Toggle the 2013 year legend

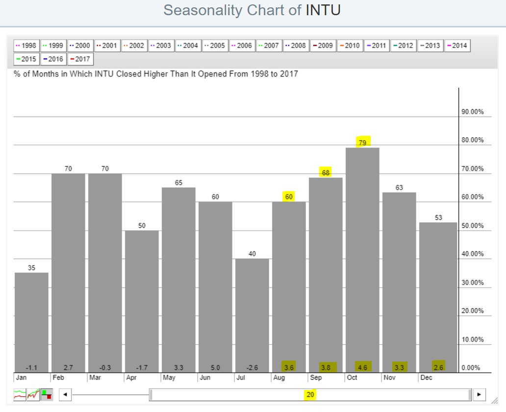pos(430,46)
